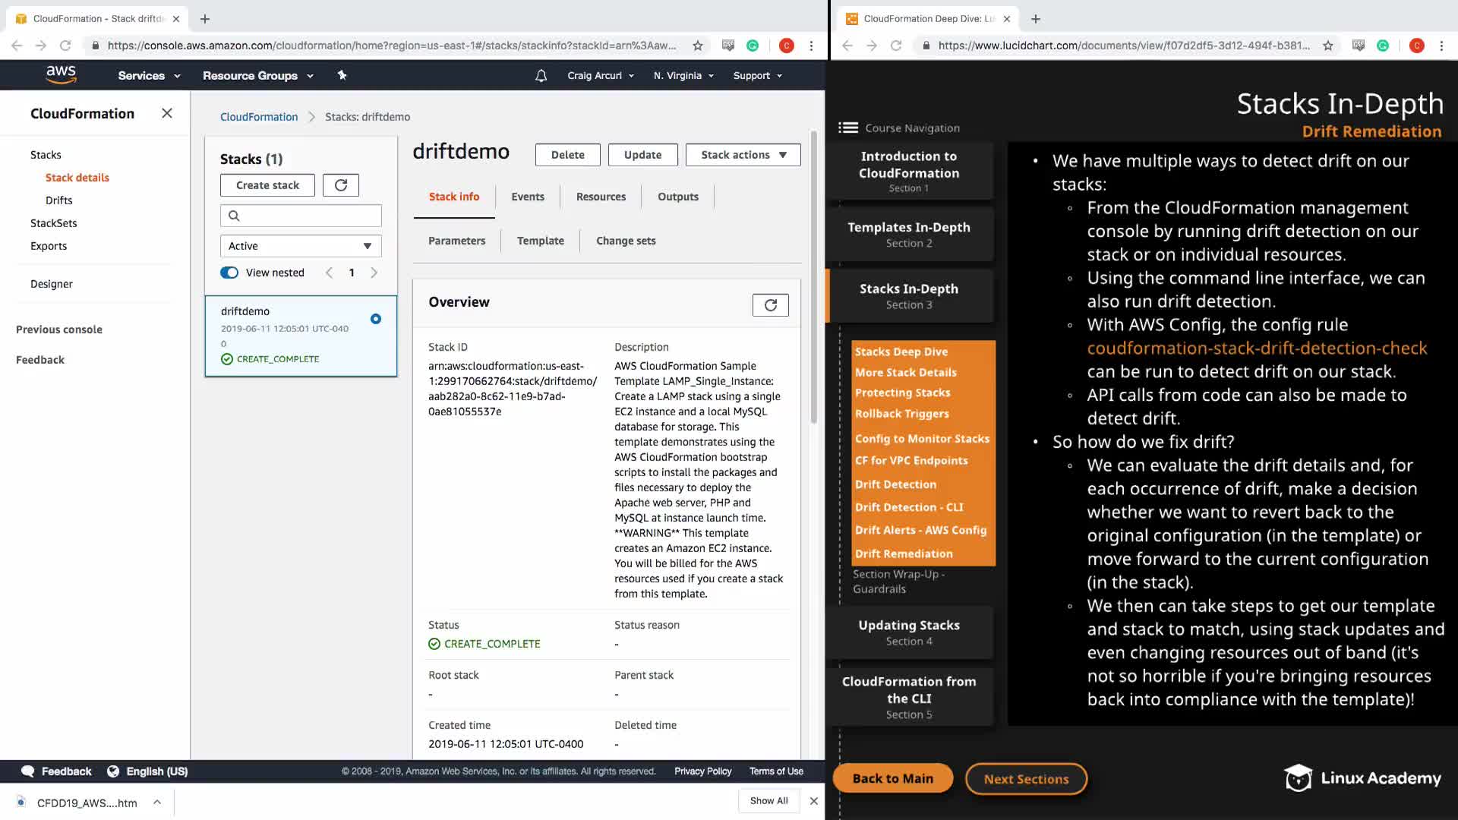Bookmark AWS console page with star icon
Screen dimensions: 1458x820
pyautogui.click(x=698, y=46)
